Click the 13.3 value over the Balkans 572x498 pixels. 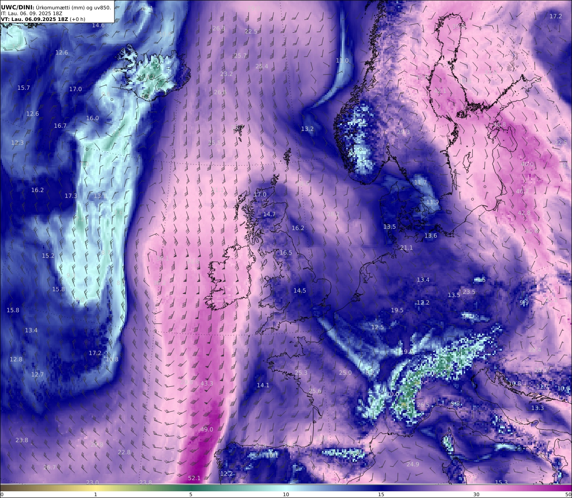click(x=538, y=408)
